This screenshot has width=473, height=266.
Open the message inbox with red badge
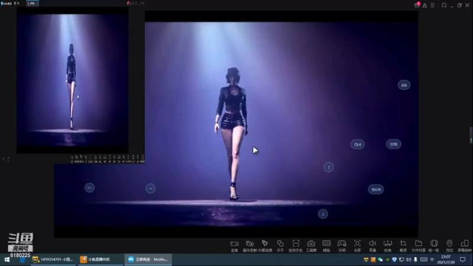pyautogui.click(x=417, y=5)
